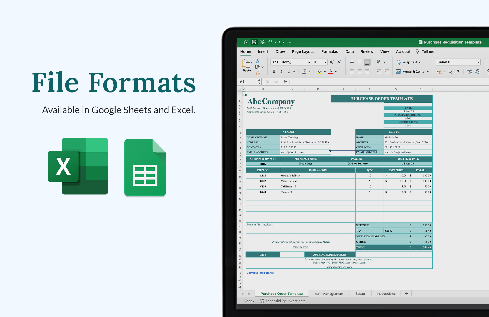Apply Italic formatting from the ribbon
Screen dimensions: 489x317
[x=281, y=71]
